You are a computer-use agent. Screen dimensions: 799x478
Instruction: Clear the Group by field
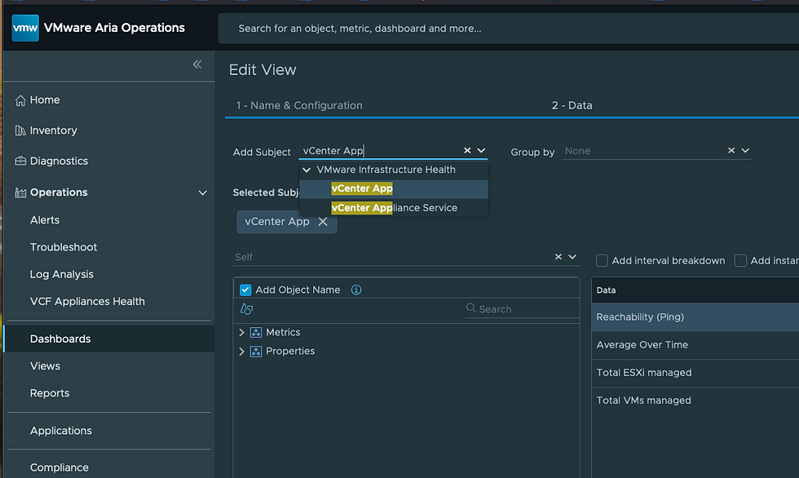coord(731,150)
